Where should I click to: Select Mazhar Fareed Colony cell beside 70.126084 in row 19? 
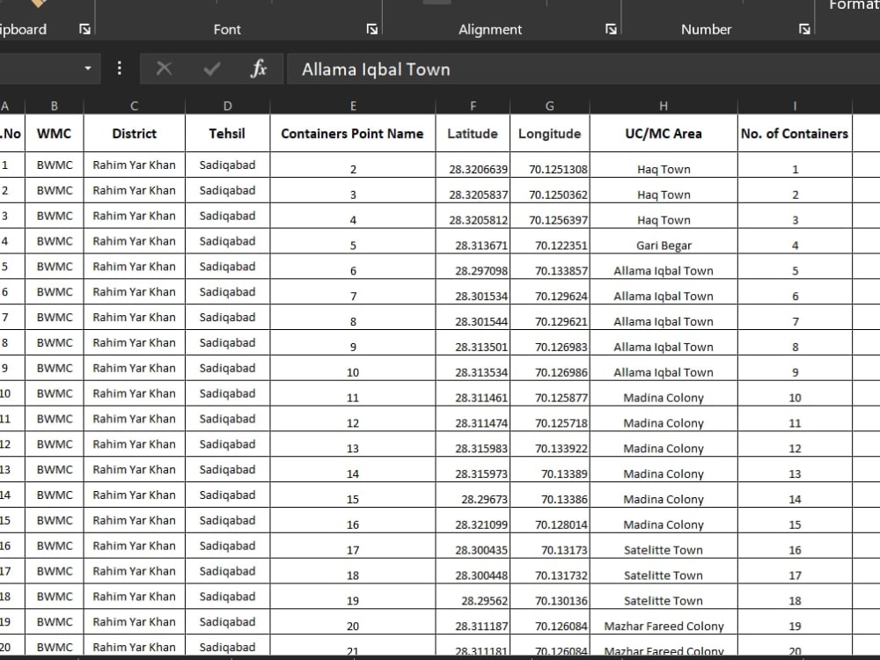664,622
